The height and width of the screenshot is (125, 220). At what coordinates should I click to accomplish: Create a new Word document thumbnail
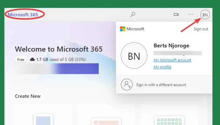point(43,120)
